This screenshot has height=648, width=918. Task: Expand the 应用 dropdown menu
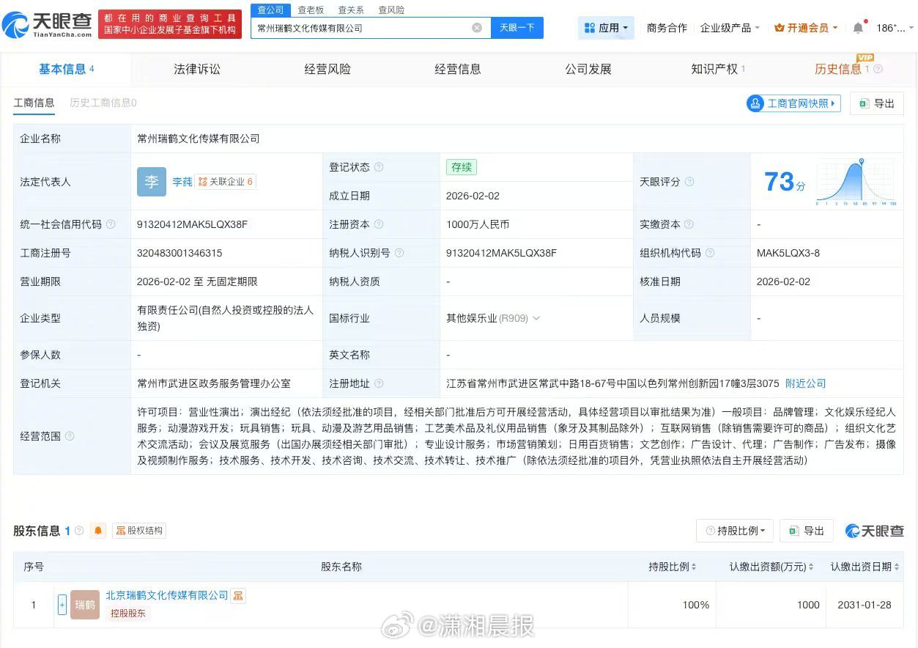point(607,28)
